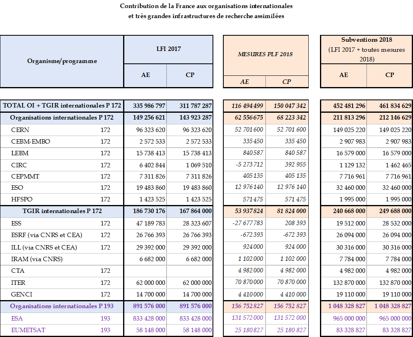
Task: Click the negative ESS value -27 677 783
Action: click(x=247, y=223)
